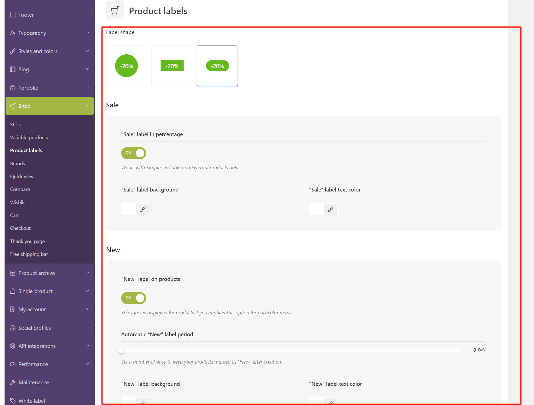The image size is (534, 405).
Task: Select the round circle label shape
Action: tap(126, 66)
